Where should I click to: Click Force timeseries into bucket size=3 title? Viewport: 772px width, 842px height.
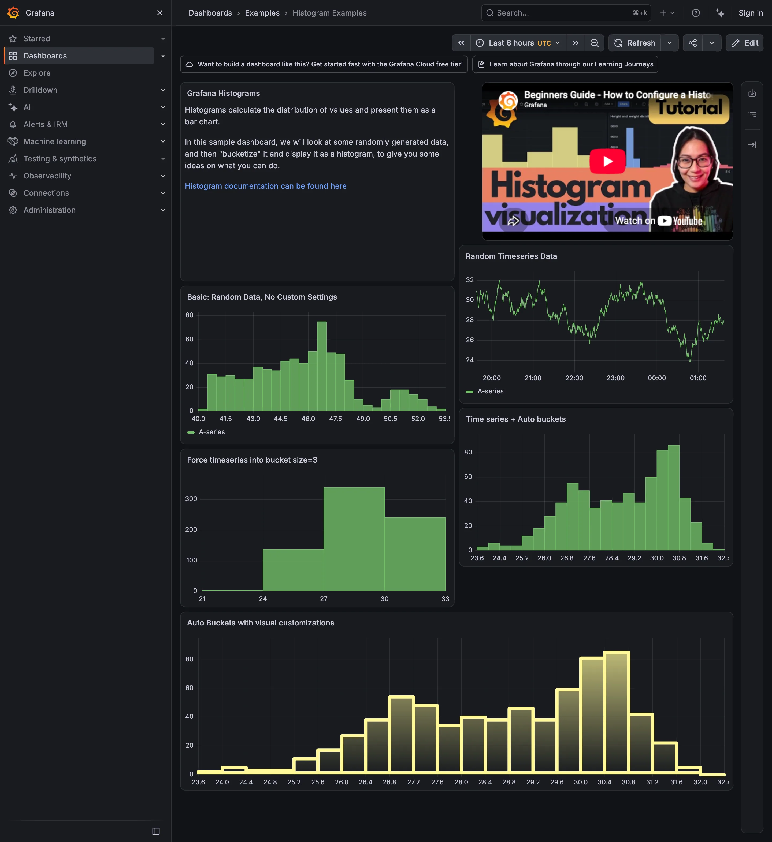(x=252, y=460)
